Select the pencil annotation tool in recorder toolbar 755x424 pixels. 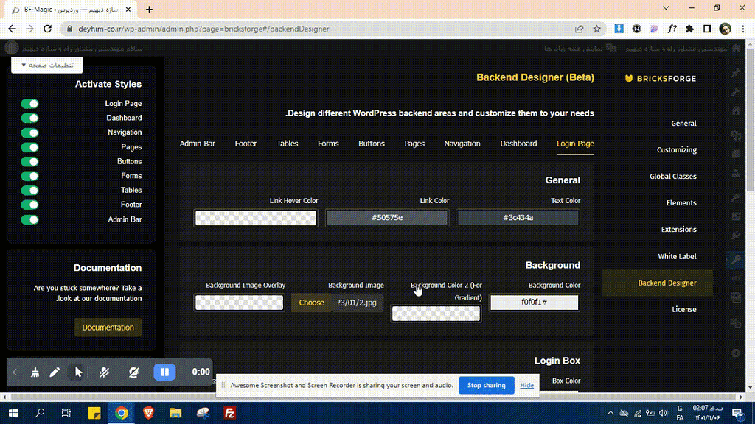click(x=55, y=372)
